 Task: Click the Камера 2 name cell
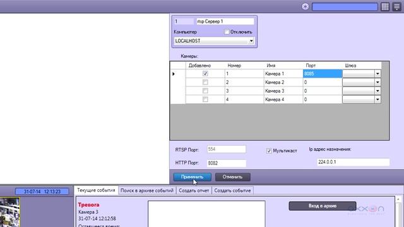tap(283, 83)
